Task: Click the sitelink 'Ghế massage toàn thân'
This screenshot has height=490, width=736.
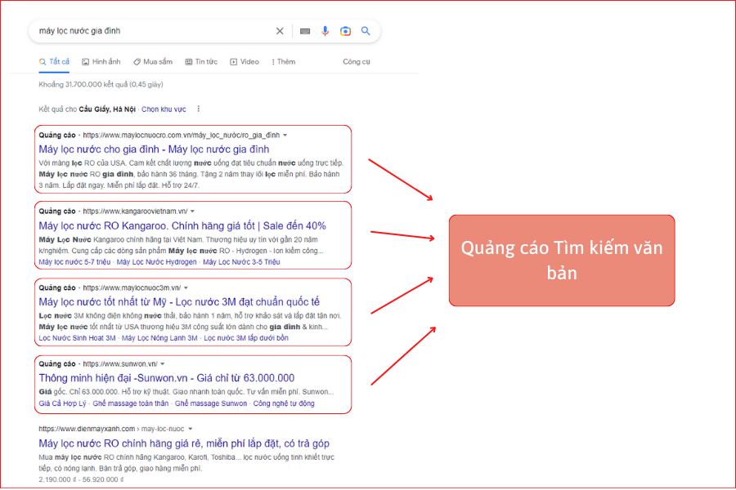Action: click(131, 403)
